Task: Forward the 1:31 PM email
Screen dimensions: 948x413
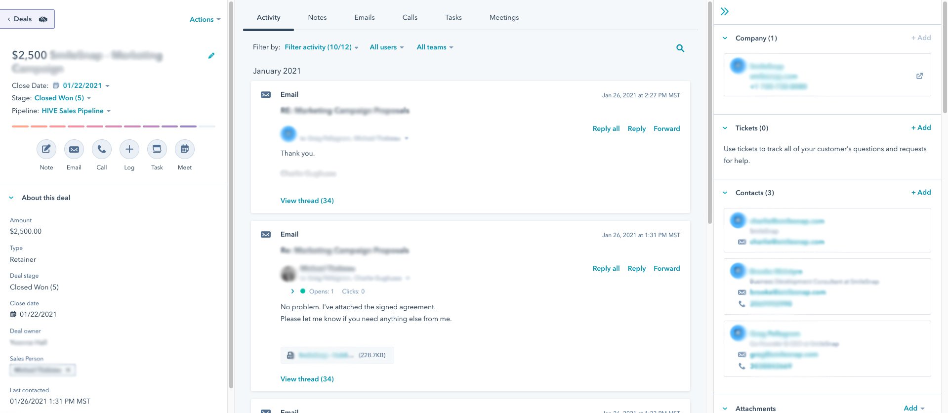Action: pyautogui.click(x=667, y=268)
